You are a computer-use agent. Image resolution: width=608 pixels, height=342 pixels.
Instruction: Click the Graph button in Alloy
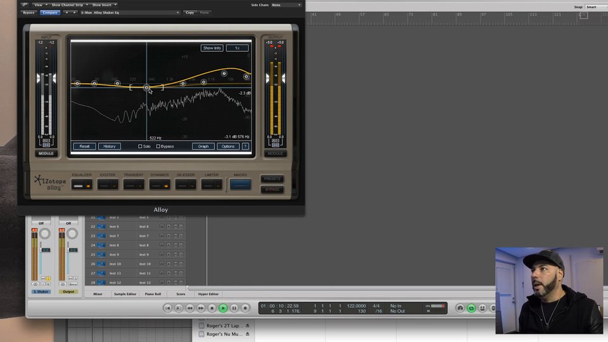tap(203, 146)
